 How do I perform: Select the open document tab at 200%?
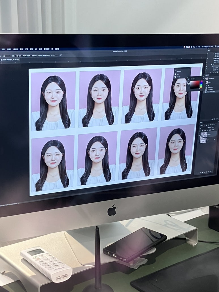pos(10,60)
